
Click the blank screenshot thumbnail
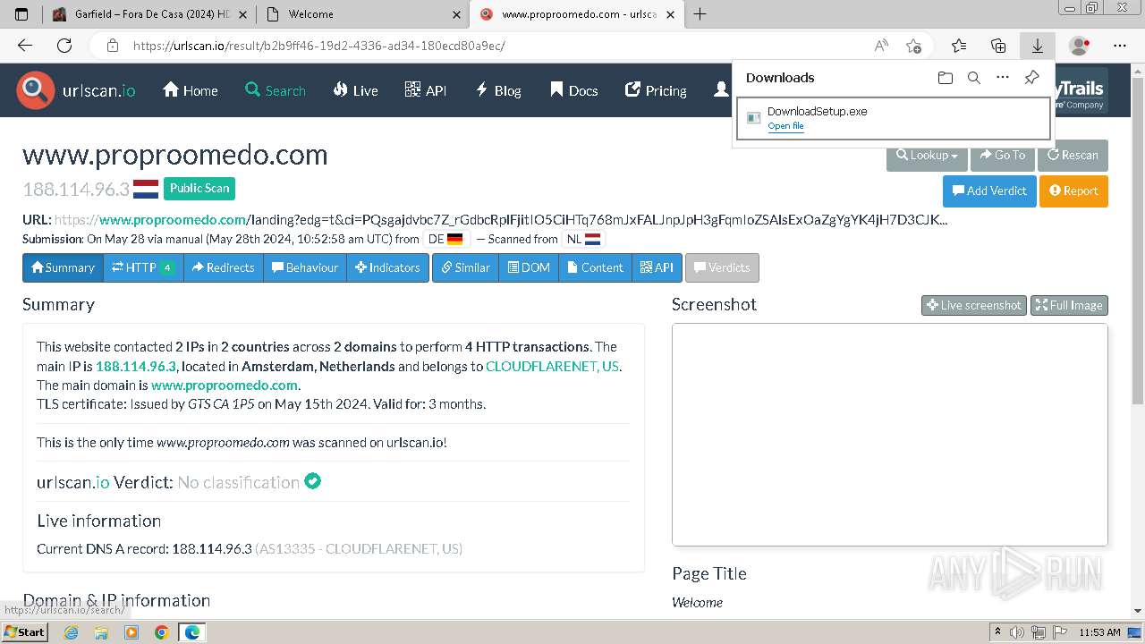point(890,435)
